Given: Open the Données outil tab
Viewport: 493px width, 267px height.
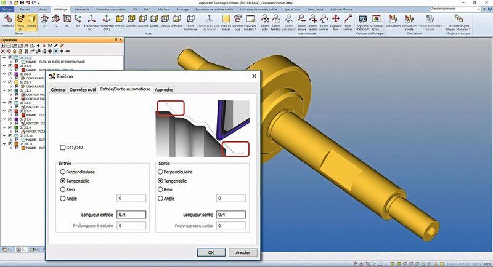Looking at the screenshot, I should pos(83,90).
